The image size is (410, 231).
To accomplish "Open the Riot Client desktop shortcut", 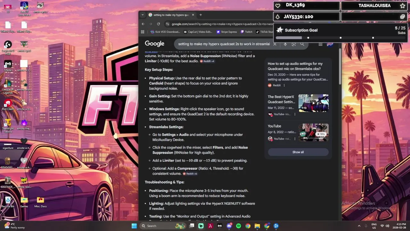I will 8,105.
